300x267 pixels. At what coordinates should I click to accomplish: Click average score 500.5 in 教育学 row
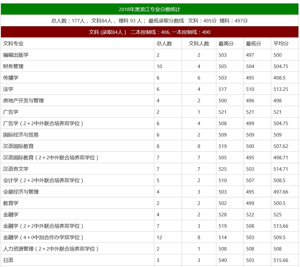coord(279,203)
